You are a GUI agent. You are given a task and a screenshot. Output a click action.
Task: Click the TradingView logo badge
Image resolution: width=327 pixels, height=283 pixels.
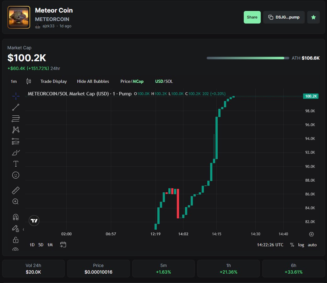tap(34, 221)
